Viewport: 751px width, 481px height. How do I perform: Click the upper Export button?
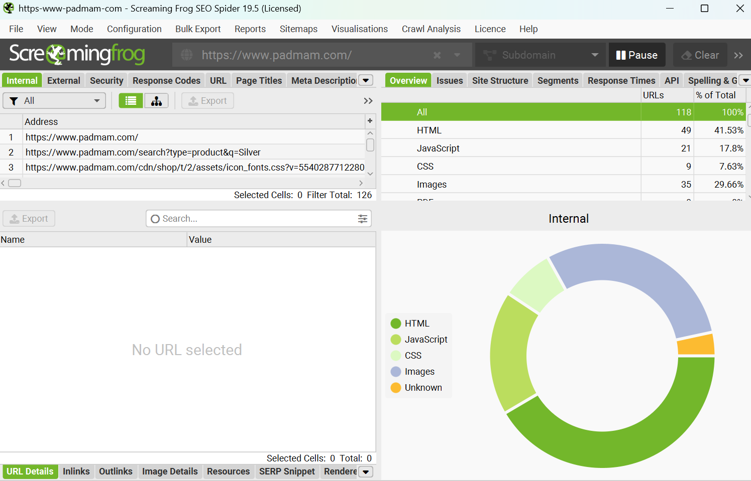[207, 101]
